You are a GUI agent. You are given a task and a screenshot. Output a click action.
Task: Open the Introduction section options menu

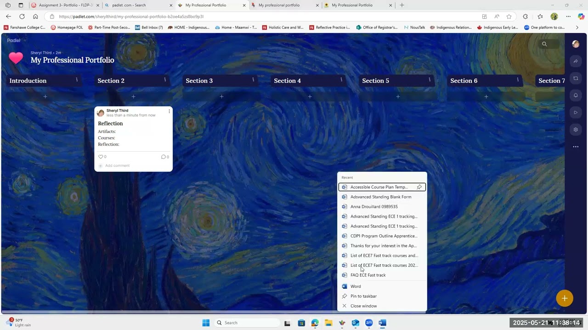click(77, 80)
